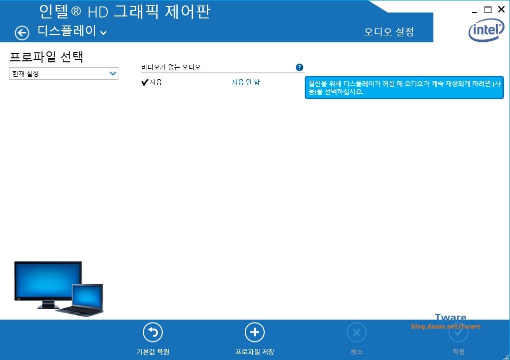The width and height of the screenshot is (510, 360).
Task: Click the 프로파일 선택 heading
Action: (x=46, y=57)
